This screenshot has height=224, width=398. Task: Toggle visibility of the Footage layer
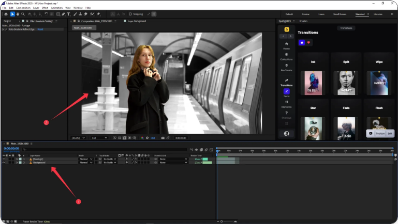[4, 159]
